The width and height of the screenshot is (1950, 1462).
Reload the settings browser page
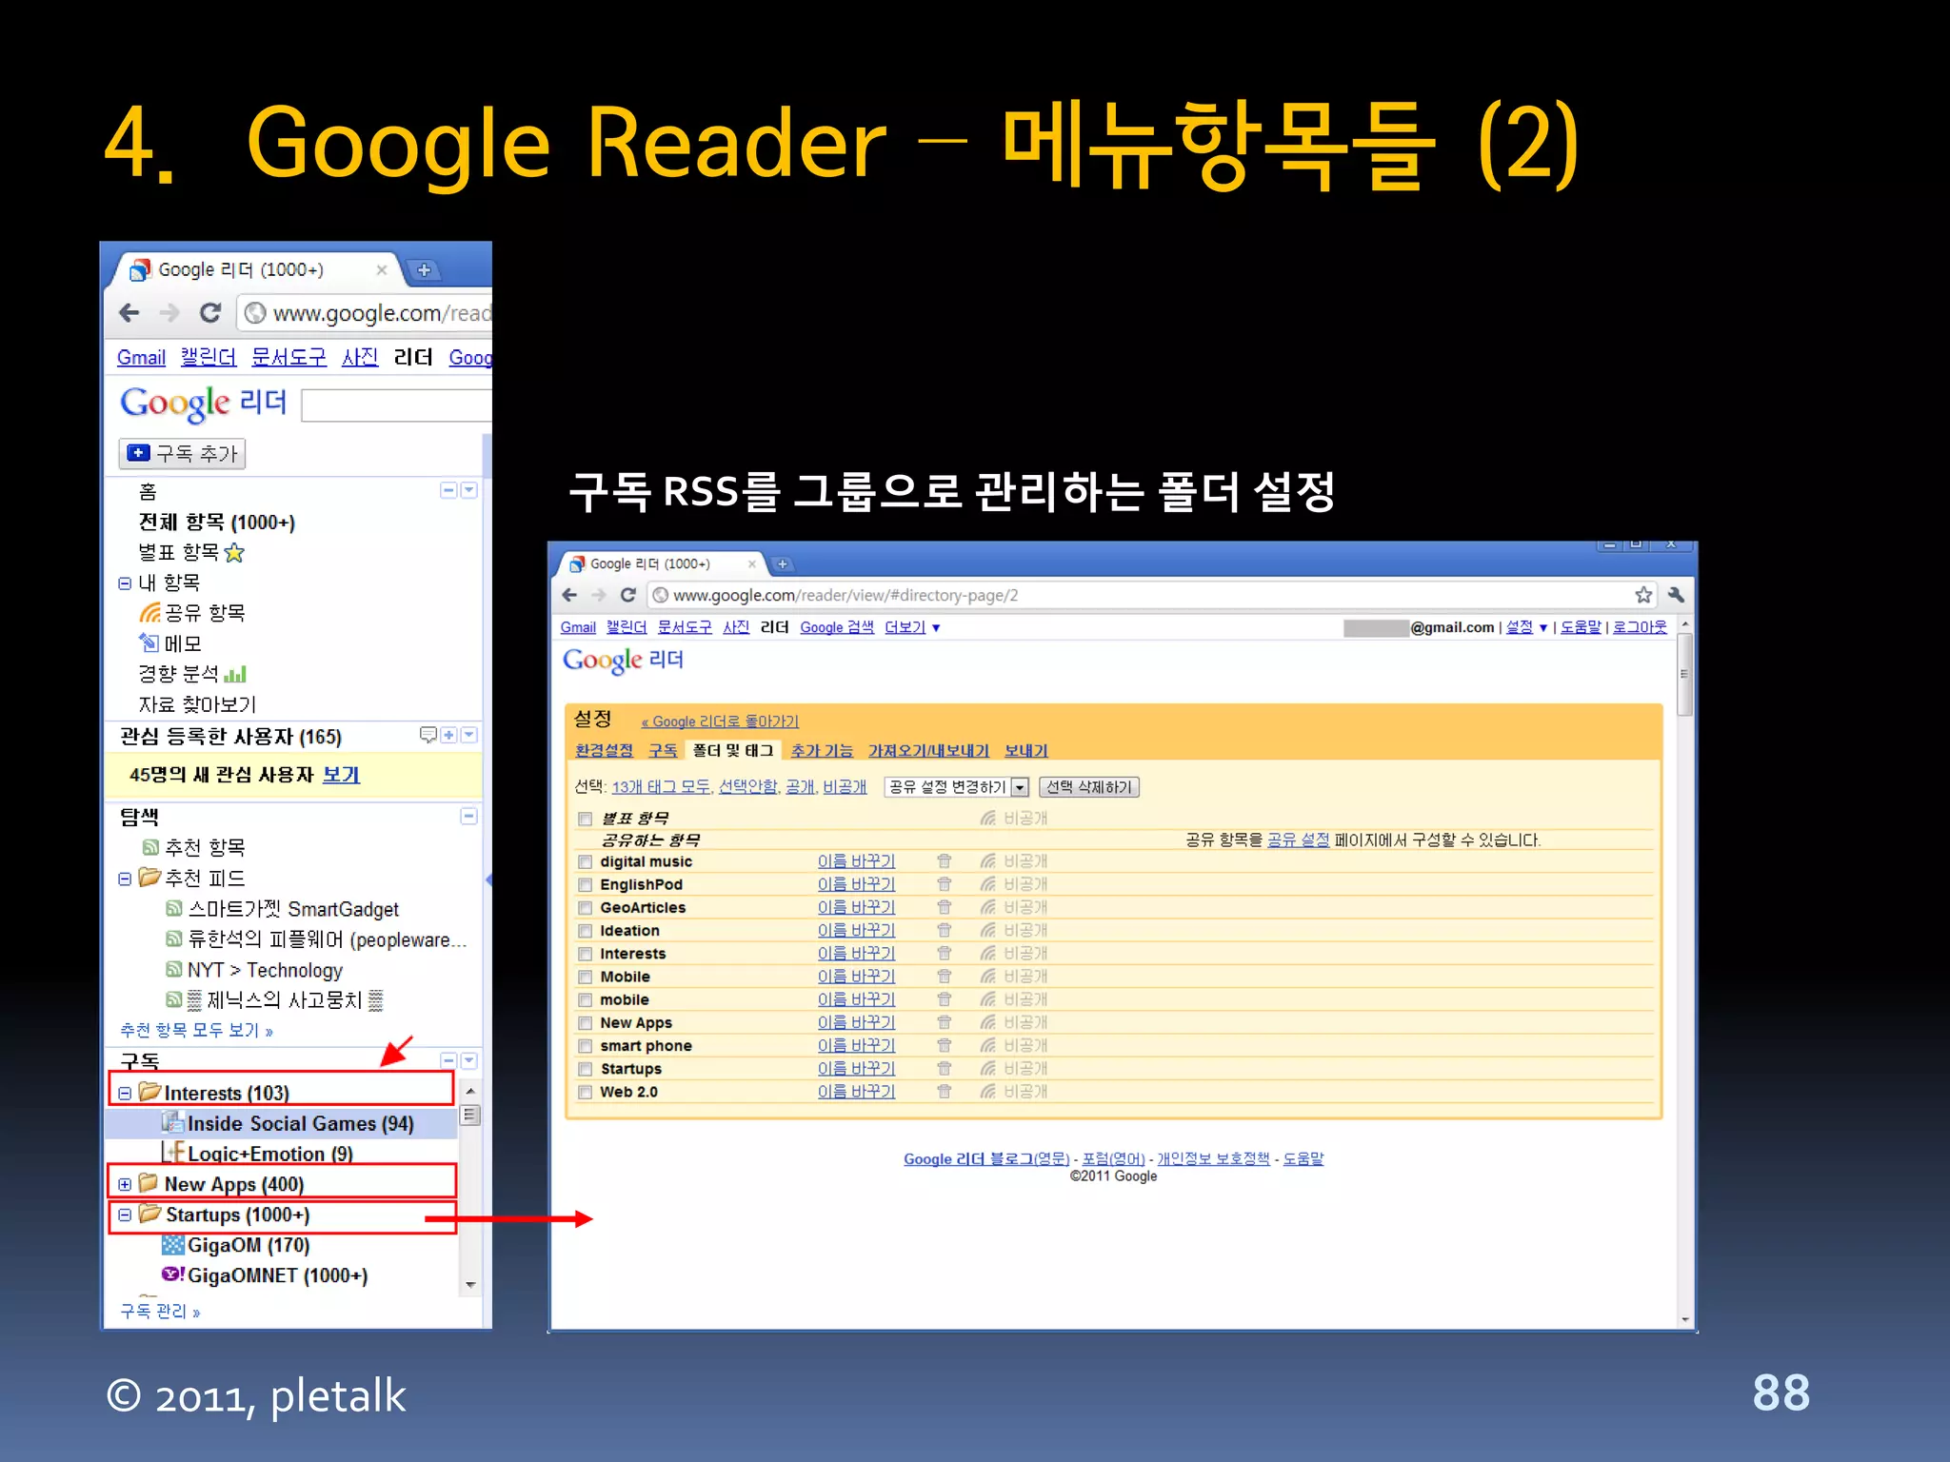[627, 595]
